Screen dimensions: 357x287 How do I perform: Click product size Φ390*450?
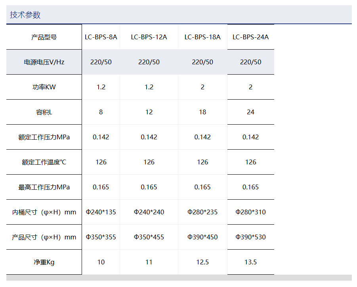pos(202,237)
